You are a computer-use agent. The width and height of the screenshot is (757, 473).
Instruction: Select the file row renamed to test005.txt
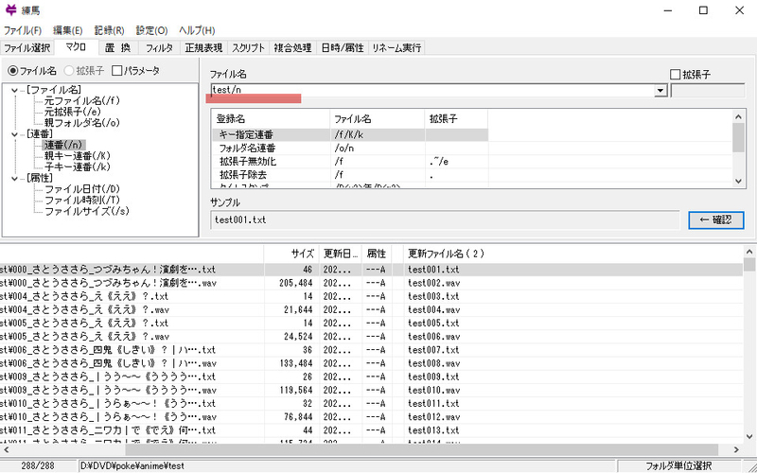[x=371, y=323]
